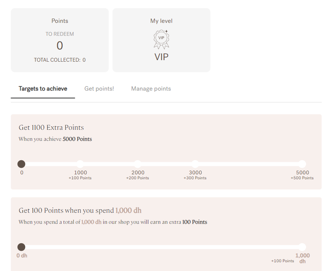326x271 pixels.
Task: Select the 5000 milestone end dot
Action: click(x=302, y=164)
